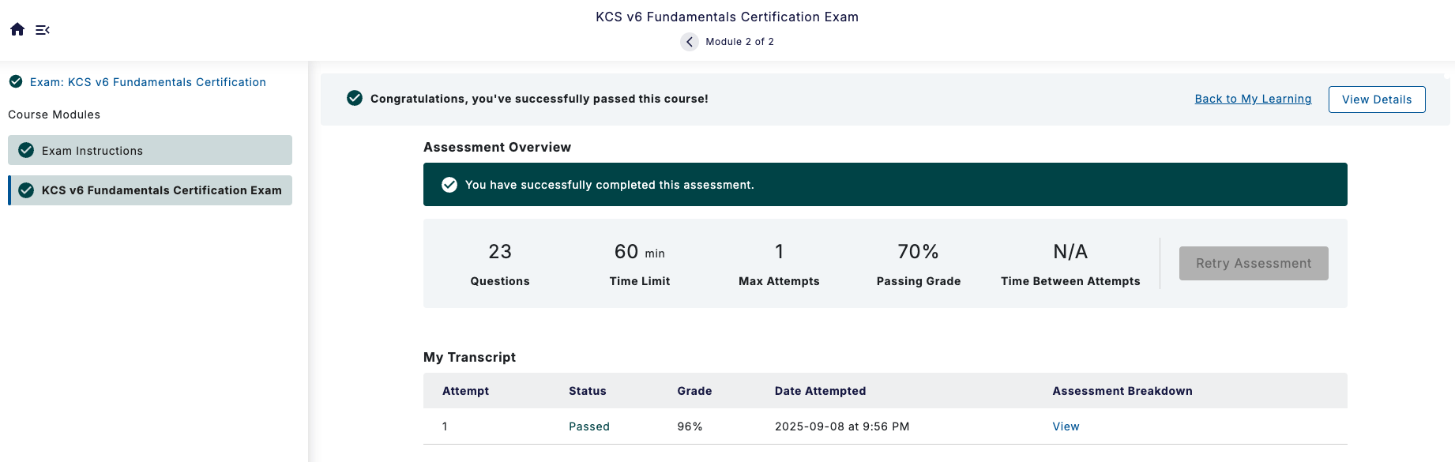Follow the Back to My Learning link

(1253, 99)
